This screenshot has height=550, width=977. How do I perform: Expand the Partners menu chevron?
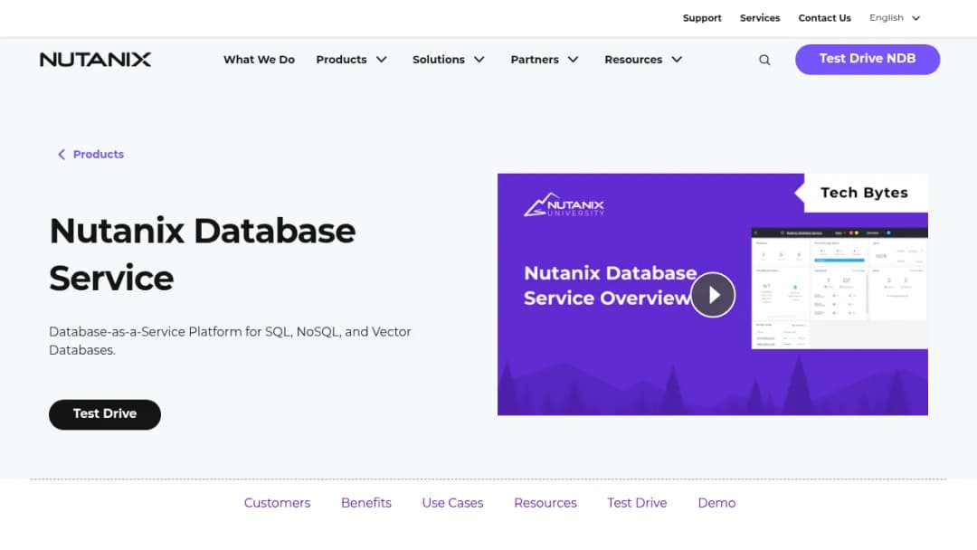pyautogui.click(x=574, y=60)
